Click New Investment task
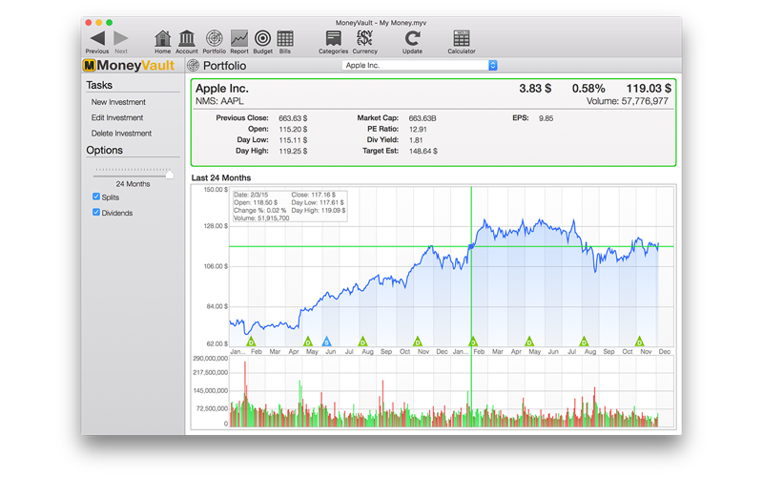The image size is (763, 477). tap(118, 102)
